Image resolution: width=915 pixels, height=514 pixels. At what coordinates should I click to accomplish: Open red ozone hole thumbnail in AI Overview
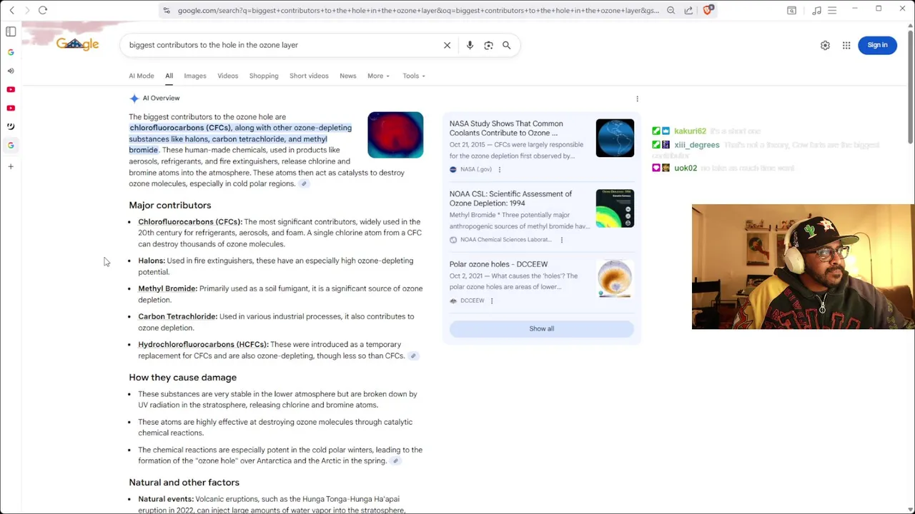point(395,135)
